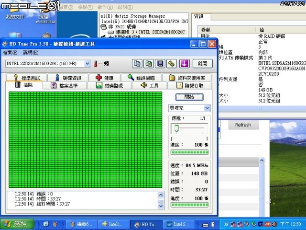Click the serial number value CVPO932300G9160AGN
The image size is (306, 230).
pos(282,69)
